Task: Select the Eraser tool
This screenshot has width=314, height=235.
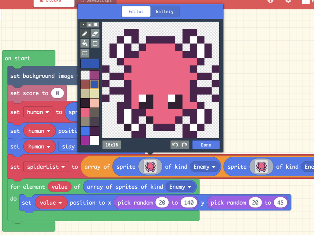Action: [x=95, y=34]
